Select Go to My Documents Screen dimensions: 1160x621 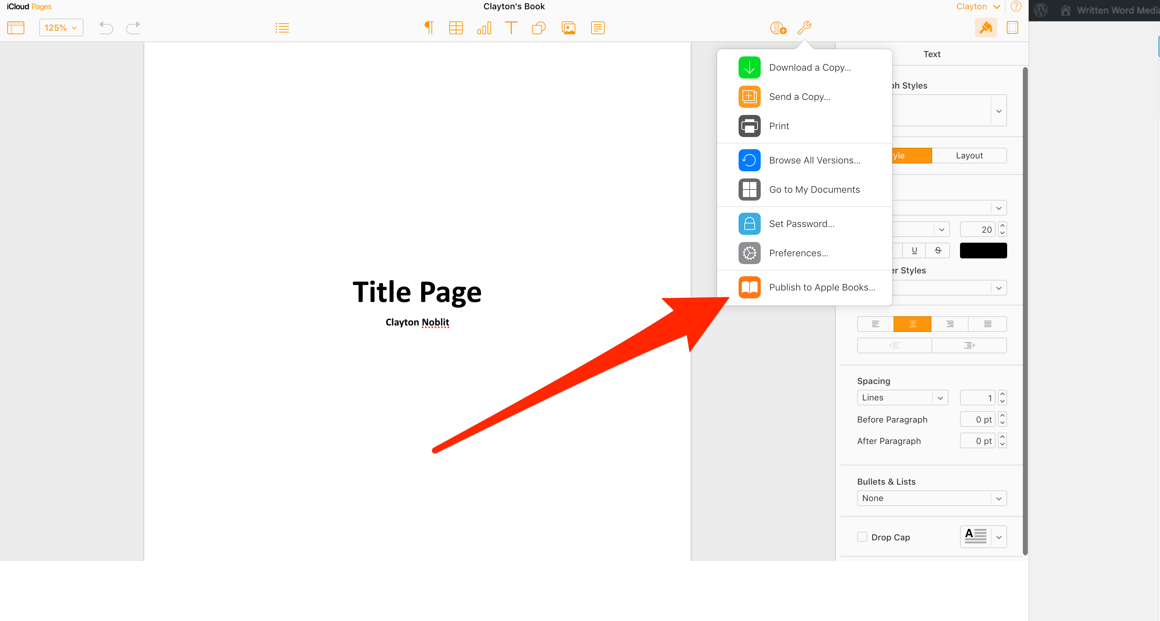804,190
